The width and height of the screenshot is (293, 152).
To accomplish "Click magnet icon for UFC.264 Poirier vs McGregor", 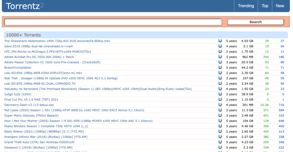I will point(220,51).
